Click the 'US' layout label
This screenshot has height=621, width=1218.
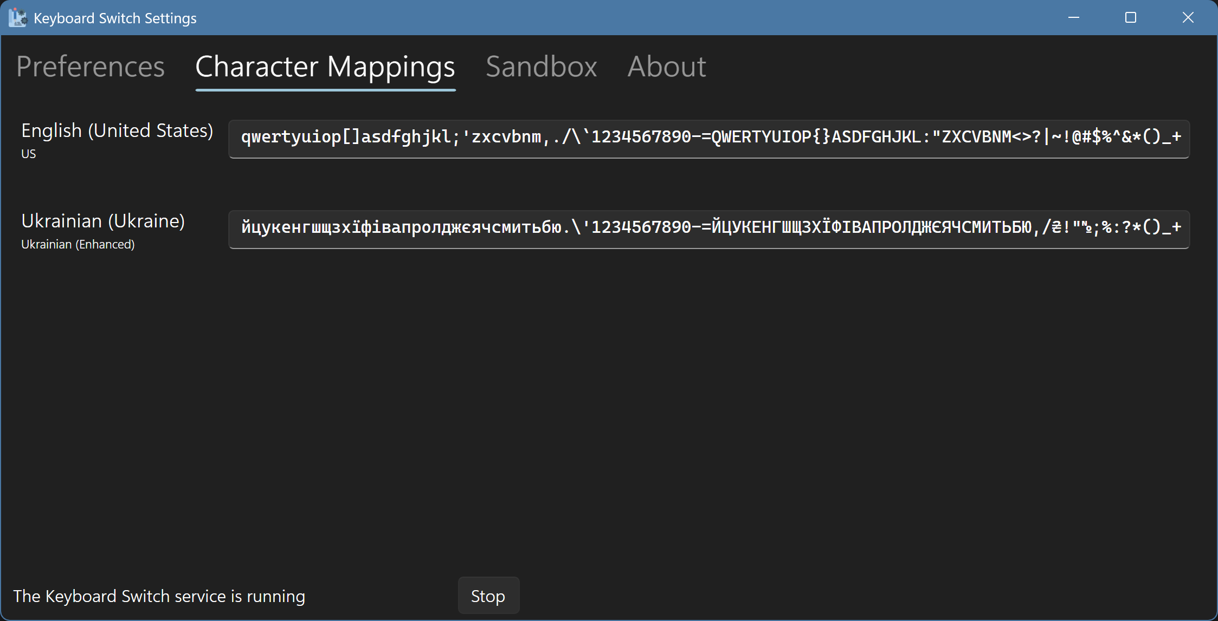coord(29,154)
